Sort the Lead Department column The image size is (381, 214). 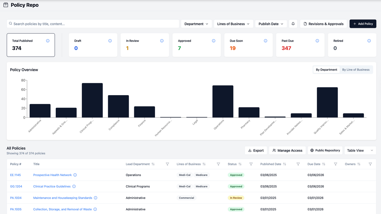[x=153, y=164]
